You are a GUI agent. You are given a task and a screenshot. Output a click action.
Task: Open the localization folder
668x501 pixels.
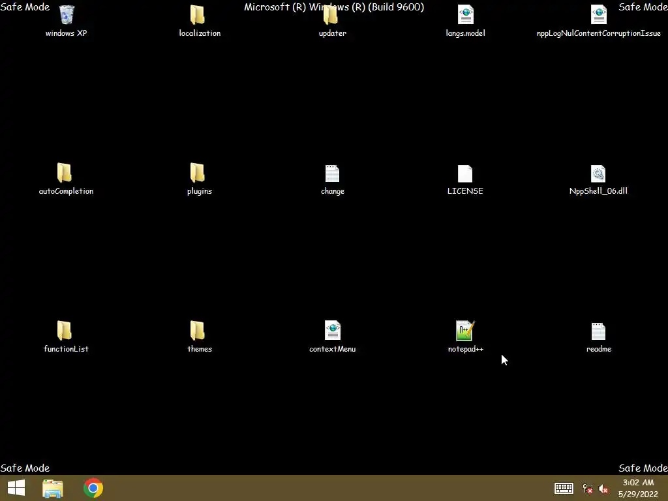(197, 15)
